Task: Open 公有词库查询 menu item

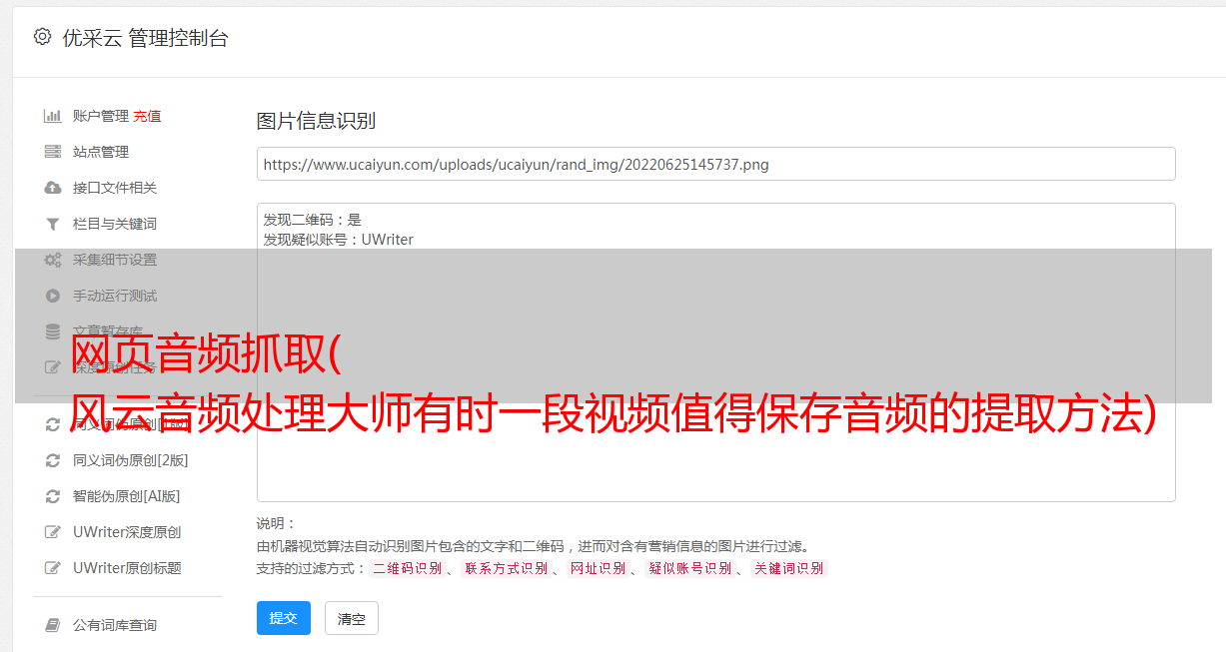Action: [115, 625]
